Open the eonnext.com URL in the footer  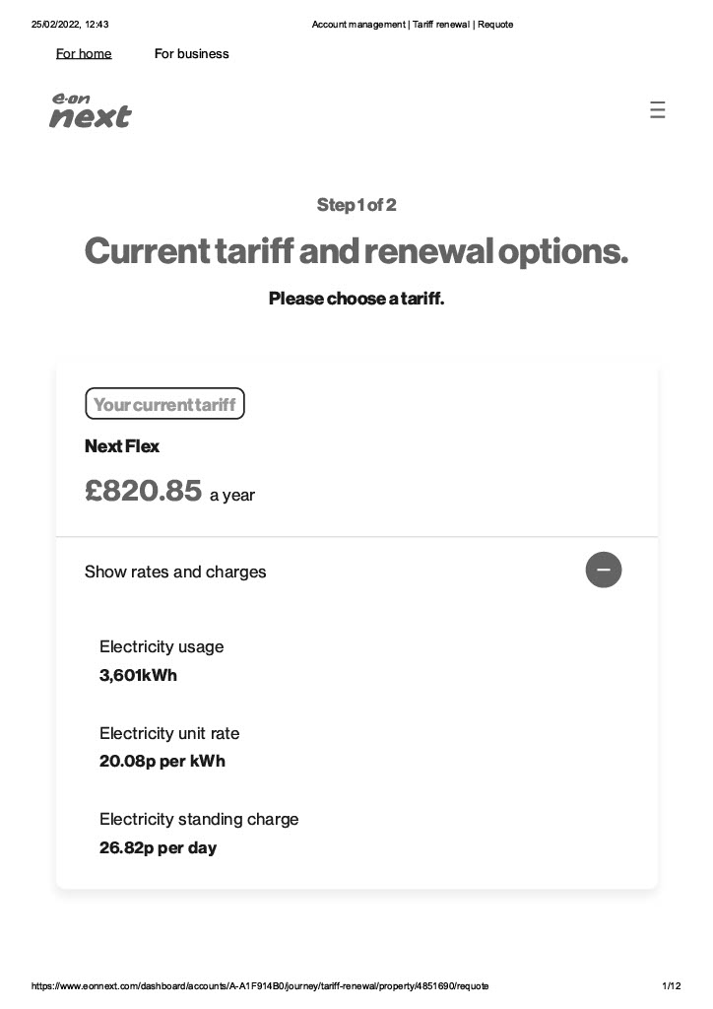pos(260,985)
